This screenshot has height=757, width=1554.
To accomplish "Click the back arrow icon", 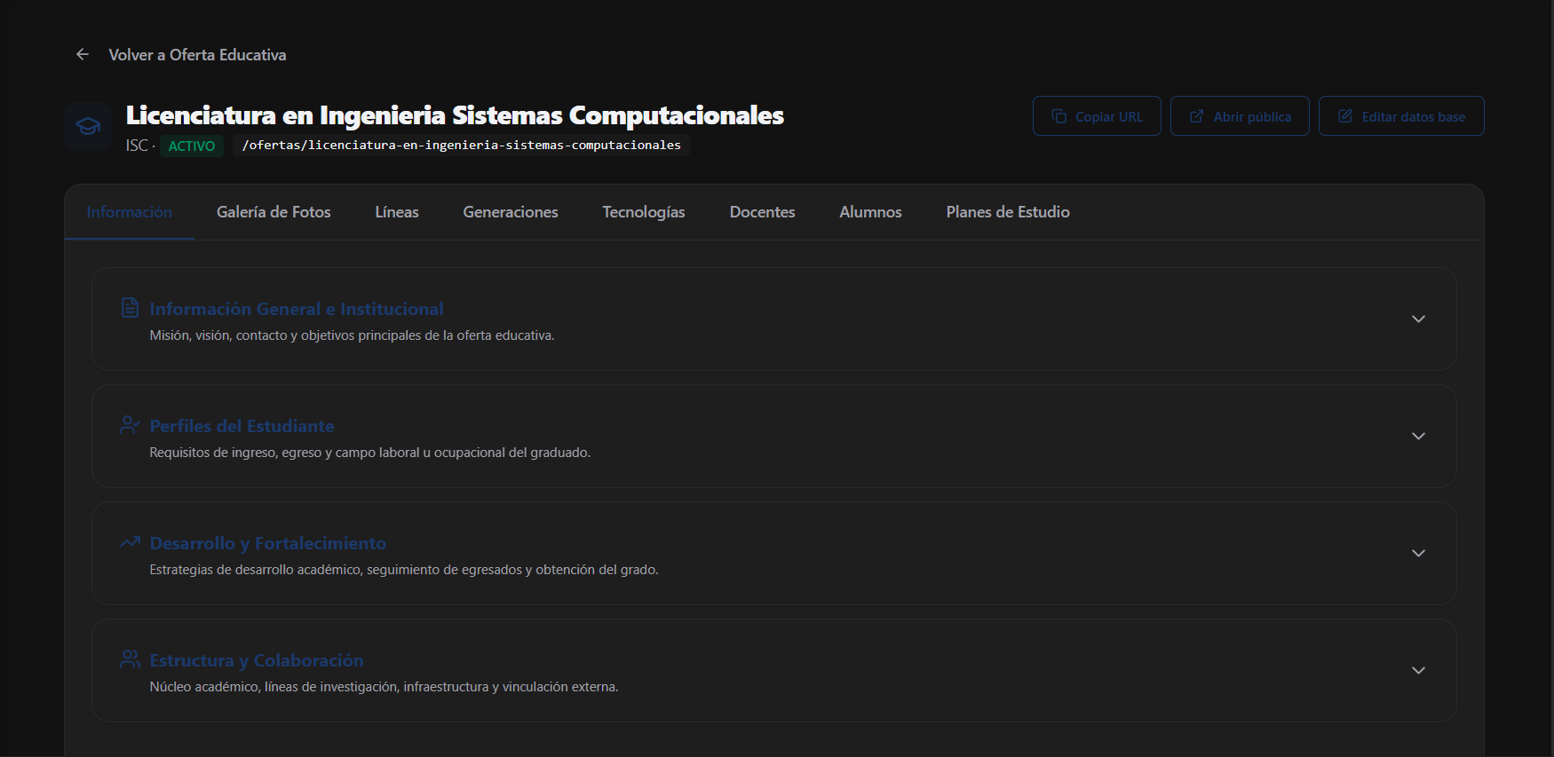I will (x=83, y=54).
